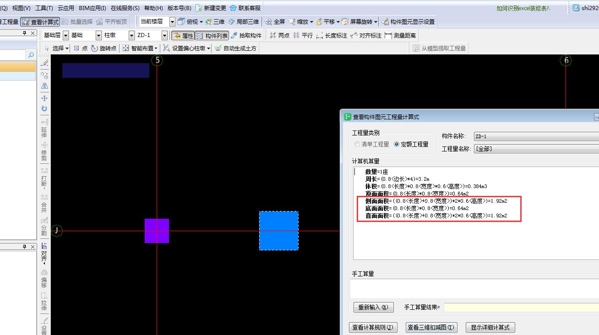Click 合并 merge tool
599x335 pixels.
click(x=44, y=203)
